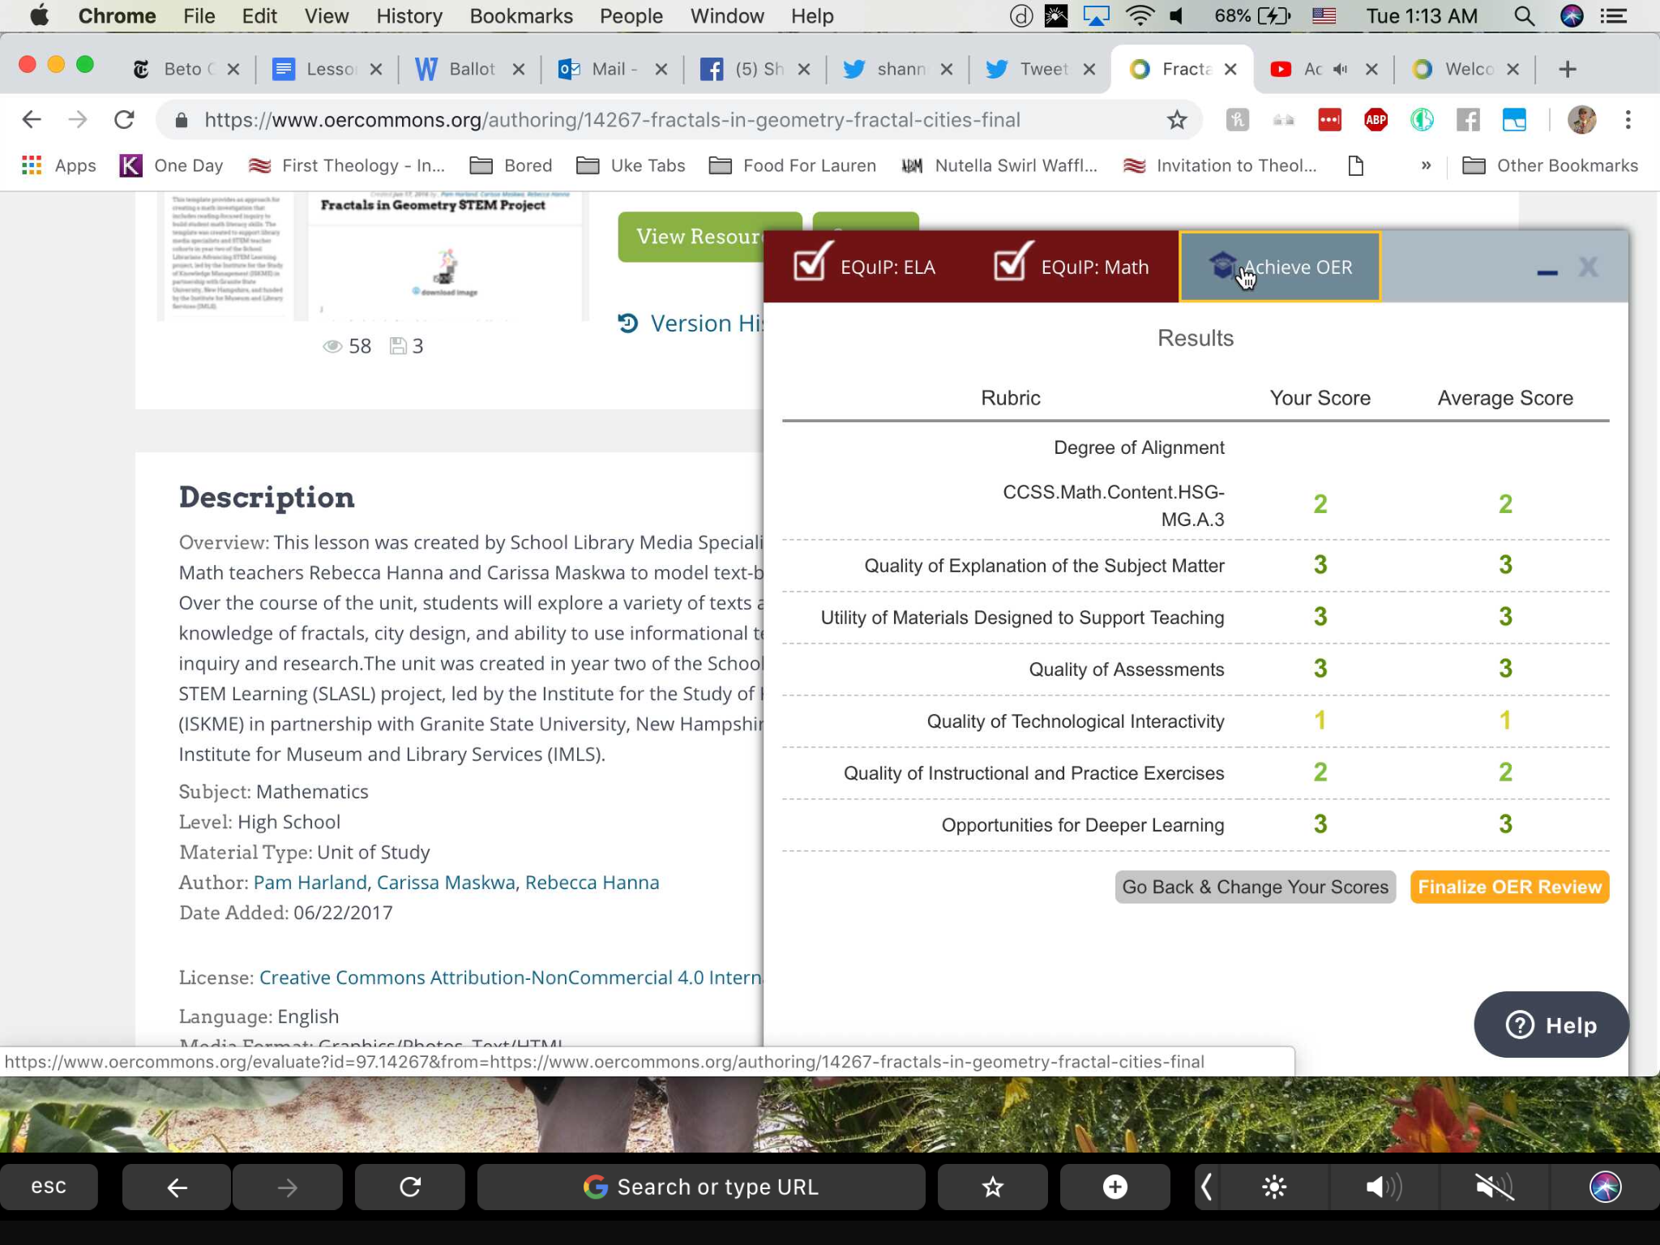Screen dimensions: 1660x1245
Task: Open the Chrome three-dot menu
Action: pyautogui.click(x=1628, y=120)
